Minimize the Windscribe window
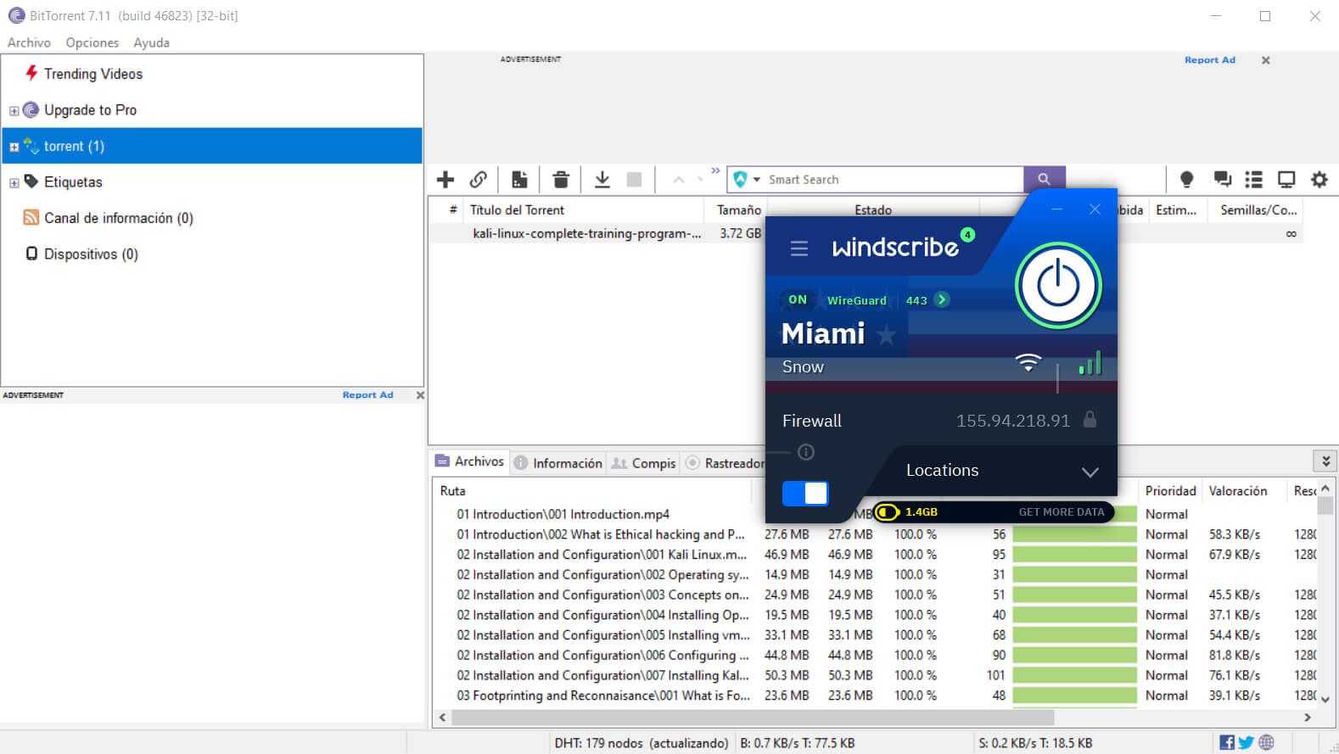This screenshot has height=754, width=1339. click(x=1056, y=209)
